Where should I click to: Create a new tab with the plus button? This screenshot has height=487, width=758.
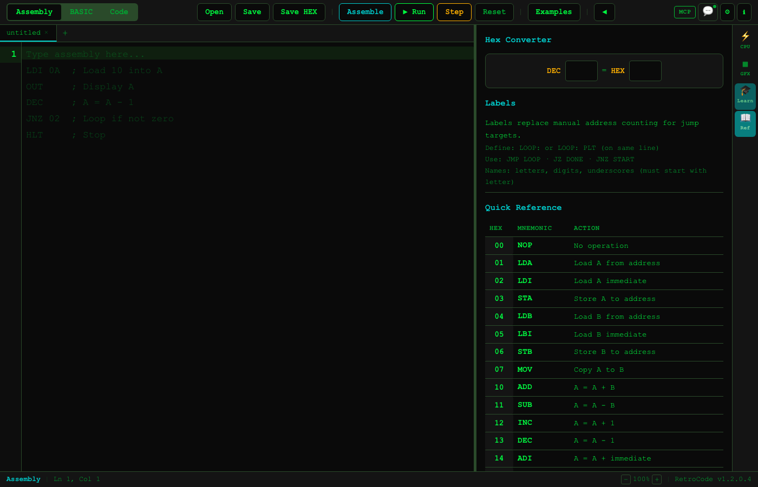click(64, 32)
